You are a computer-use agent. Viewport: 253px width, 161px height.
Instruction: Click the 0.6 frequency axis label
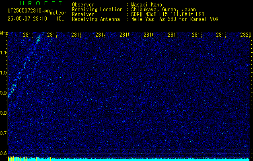click(x=4, y=153)
